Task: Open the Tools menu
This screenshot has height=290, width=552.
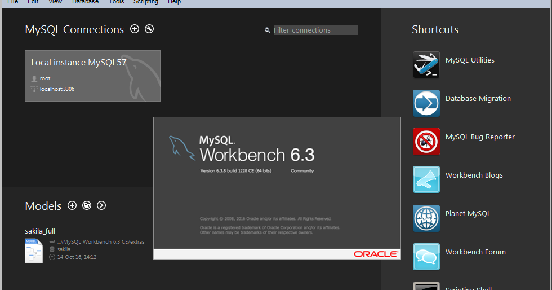Action: tap(117, 2)
